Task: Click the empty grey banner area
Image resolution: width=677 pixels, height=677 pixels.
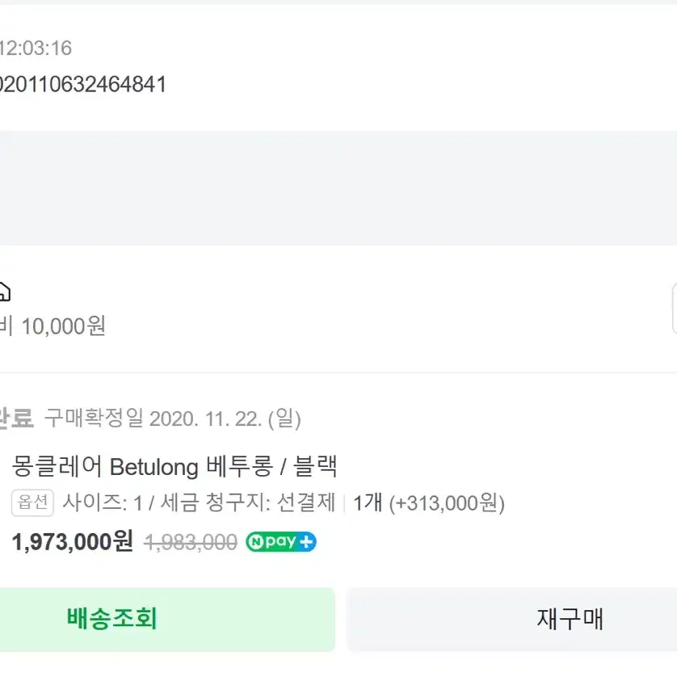Action: 338,187
